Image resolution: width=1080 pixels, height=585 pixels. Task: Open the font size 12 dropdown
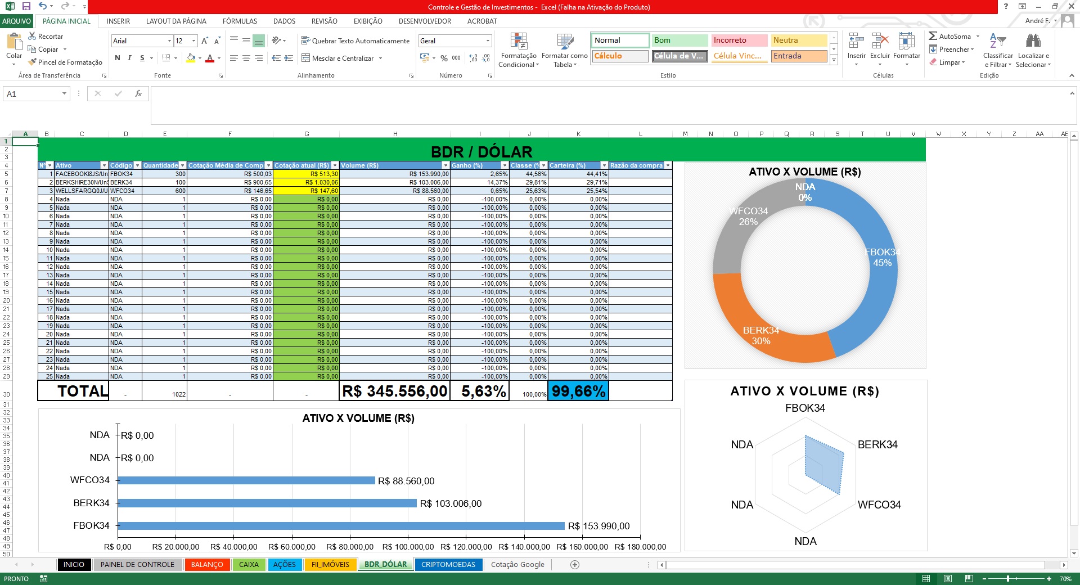[x=194, y=40]
